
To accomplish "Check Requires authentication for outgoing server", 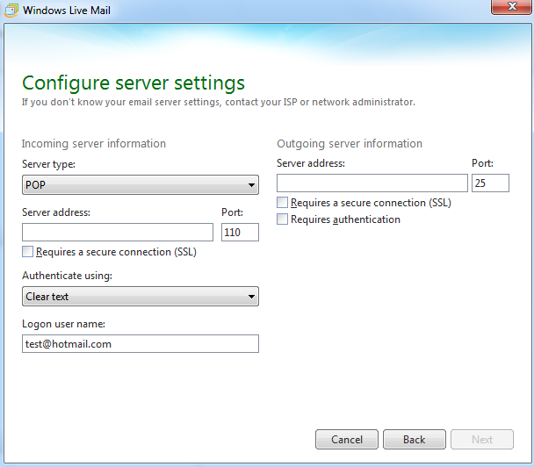I will click(282, 219).
